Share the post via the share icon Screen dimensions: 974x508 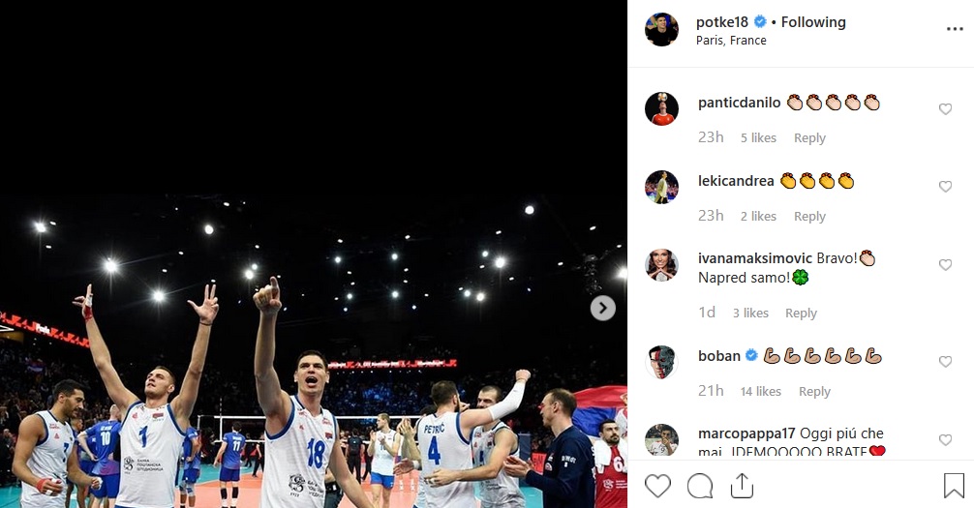pos(742,485)
